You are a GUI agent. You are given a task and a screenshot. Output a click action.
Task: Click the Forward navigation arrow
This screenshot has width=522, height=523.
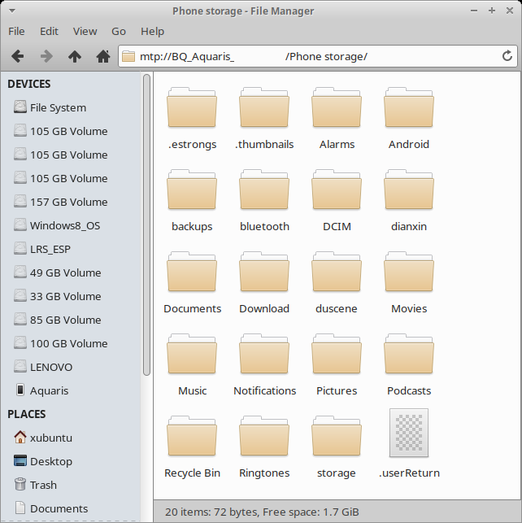(46, 56)
